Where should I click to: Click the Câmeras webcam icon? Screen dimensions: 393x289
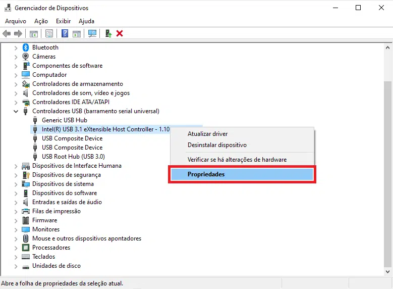pyautogui.click(x=26, y=57)
